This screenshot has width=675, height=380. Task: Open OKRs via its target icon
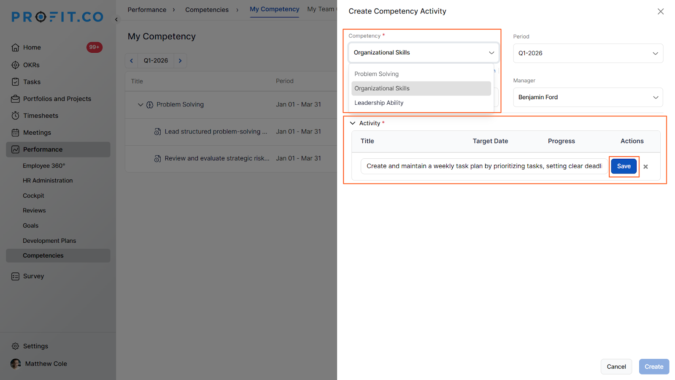15,65
